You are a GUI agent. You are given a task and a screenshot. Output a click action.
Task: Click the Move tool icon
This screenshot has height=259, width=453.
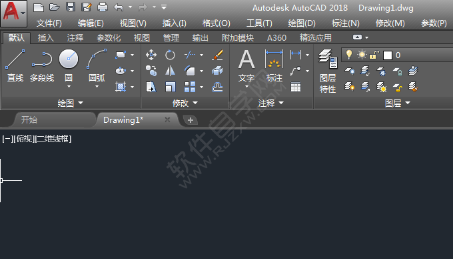click(x=151, y=55)
